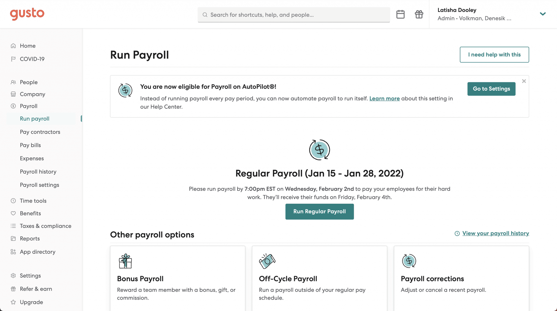Click the People icon in the sidebar

coord(13,82)
